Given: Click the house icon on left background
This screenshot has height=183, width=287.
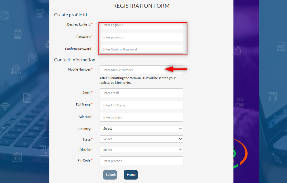Looking at the screenshot, I should pos(16,69).
